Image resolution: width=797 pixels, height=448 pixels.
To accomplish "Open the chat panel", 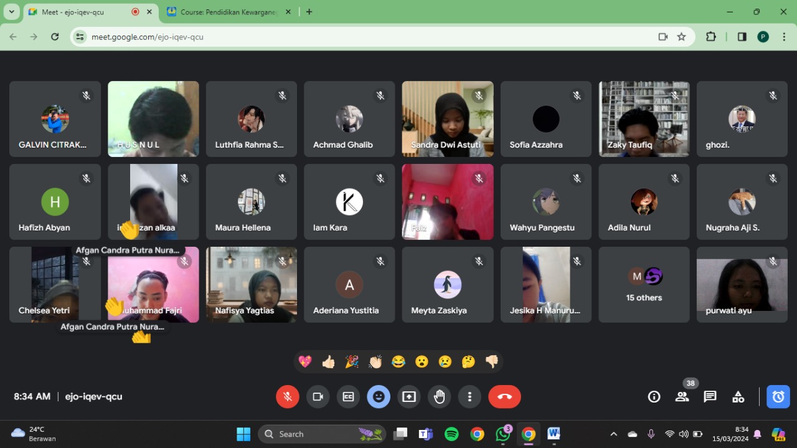I will click(710, 397).
